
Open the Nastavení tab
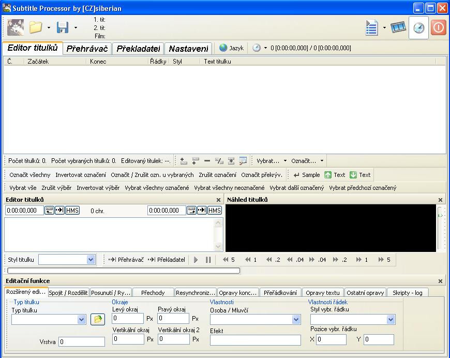click(x=189, y=49)
